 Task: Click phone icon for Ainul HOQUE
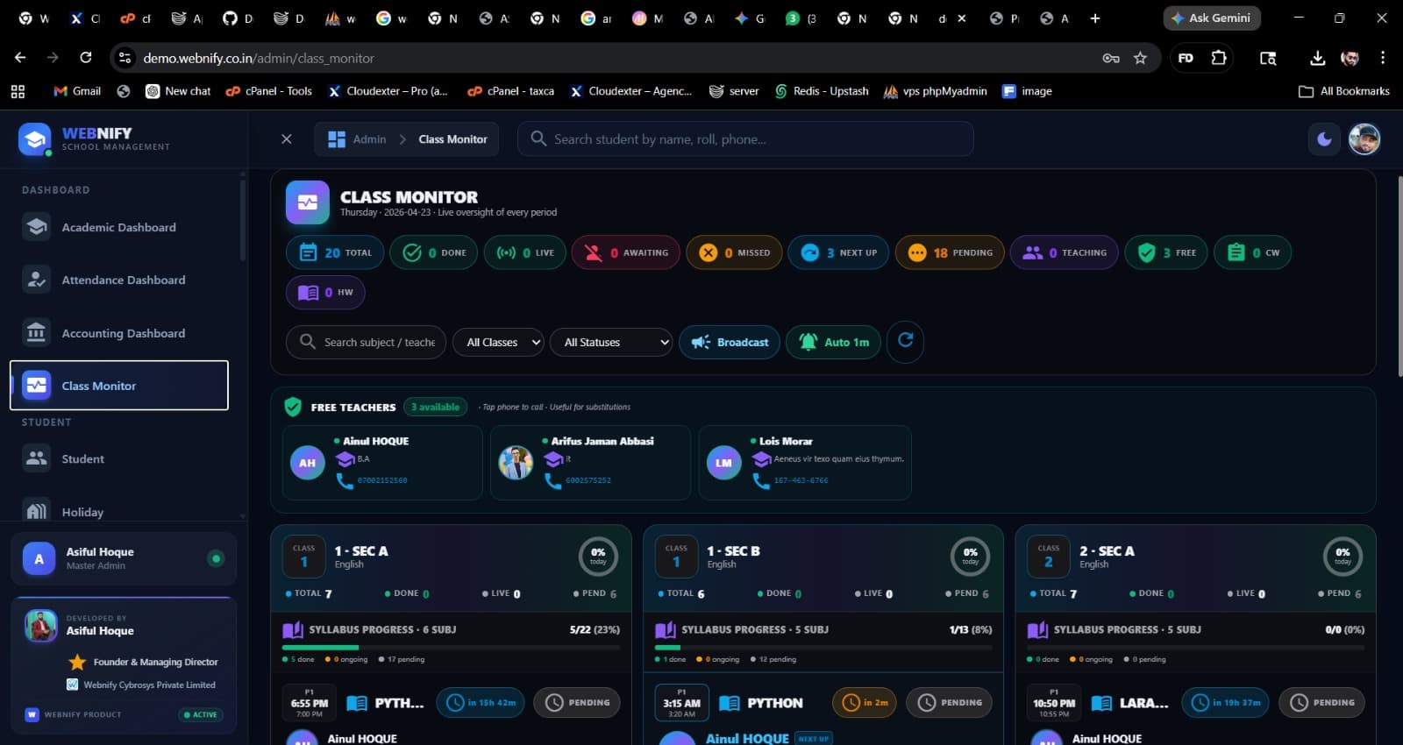(x=345, y=480)
